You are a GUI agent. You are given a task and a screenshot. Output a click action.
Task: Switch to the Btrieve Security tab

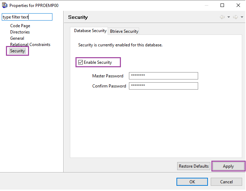click(x=124, y=31)
